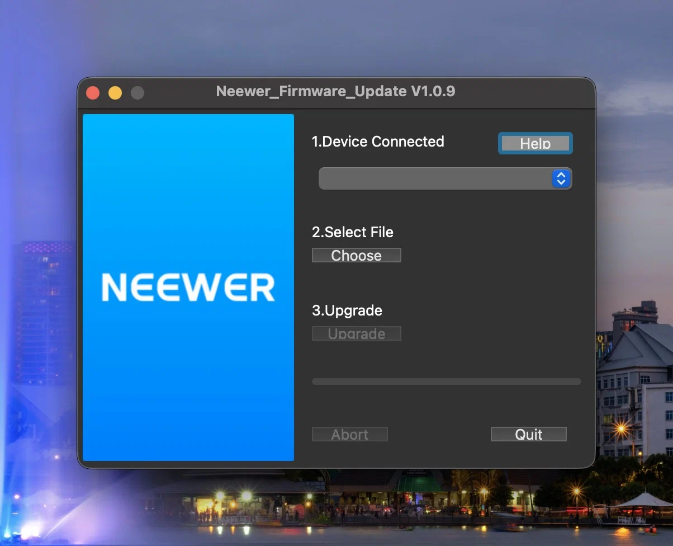This screenshot has height=546, width=673.
Task: Click the upgrade progress bar
Action: [x=446, y=382]
